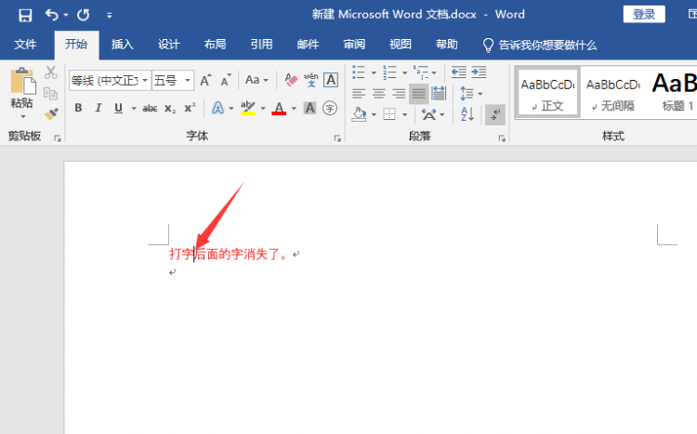Decrease font size with smaller A
The image size is (697, 434).
pyautogui.click(x=226, y=80)
